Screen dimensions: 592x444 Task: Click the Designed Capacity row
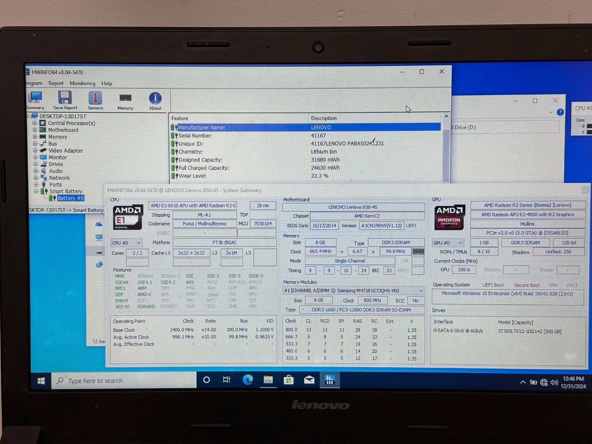306,160
